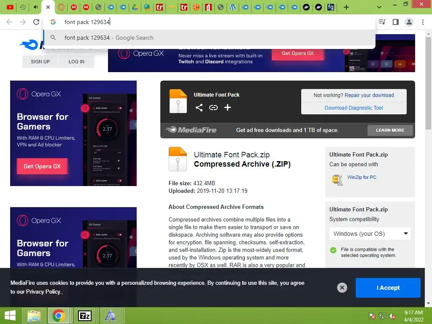The width and height of the screenshot is (432, 324).
Task: Switch to the history clock tab
Action: [23, 7]
